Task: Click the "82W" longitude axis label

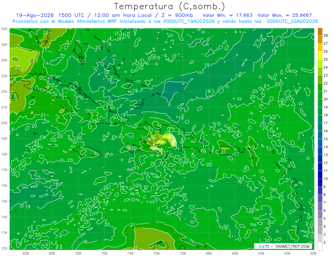Action: (x=26, y=253)
